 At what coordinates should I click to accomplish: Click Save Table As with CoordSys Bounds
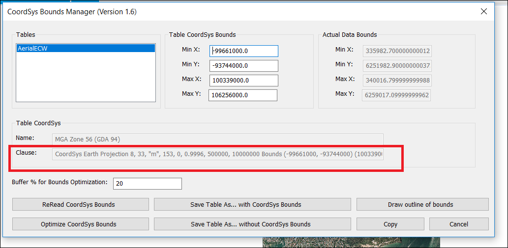[252, 204]
